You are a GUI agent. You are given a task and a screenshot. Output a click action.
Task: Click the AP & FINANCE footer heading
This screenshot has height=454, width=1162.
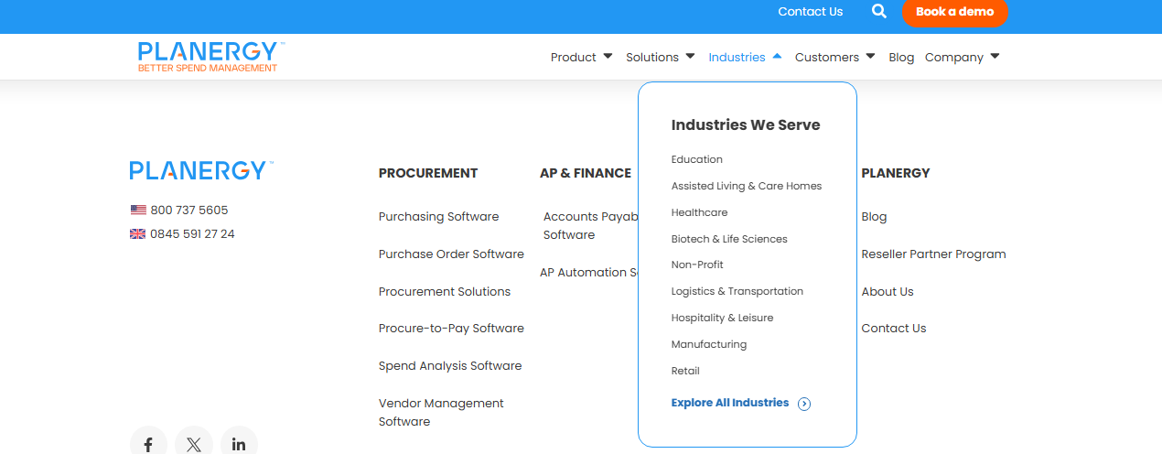click(586, 173)
